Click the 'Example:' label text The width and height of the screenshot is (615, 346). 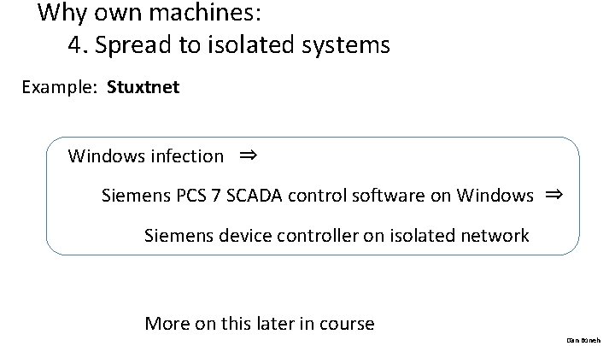pos(59,87)
